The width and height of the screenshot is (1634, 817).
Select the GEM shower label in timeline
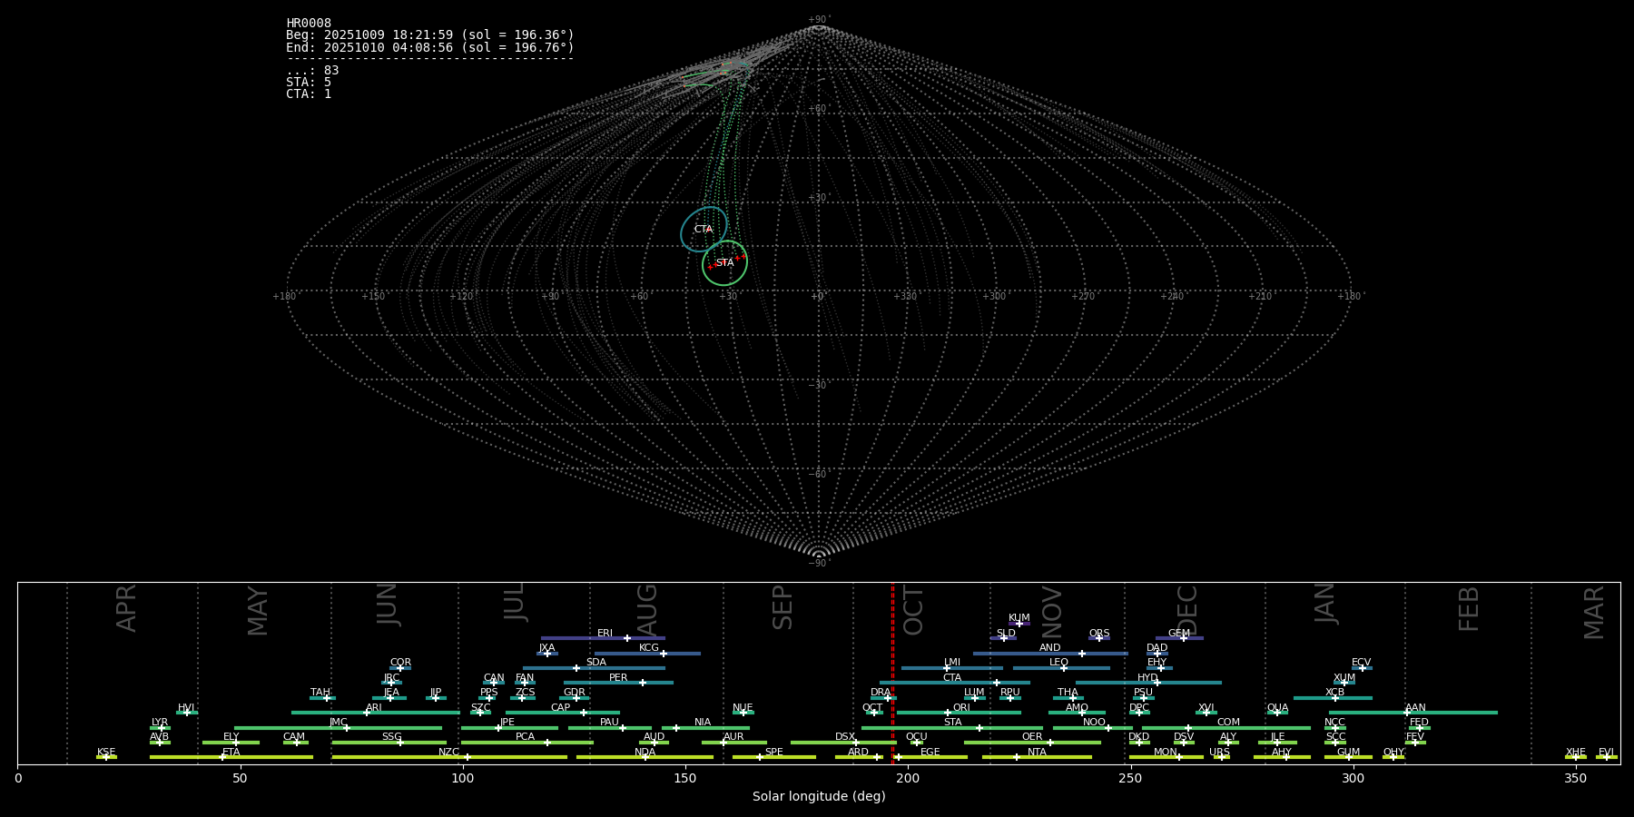click(1178, 634)
